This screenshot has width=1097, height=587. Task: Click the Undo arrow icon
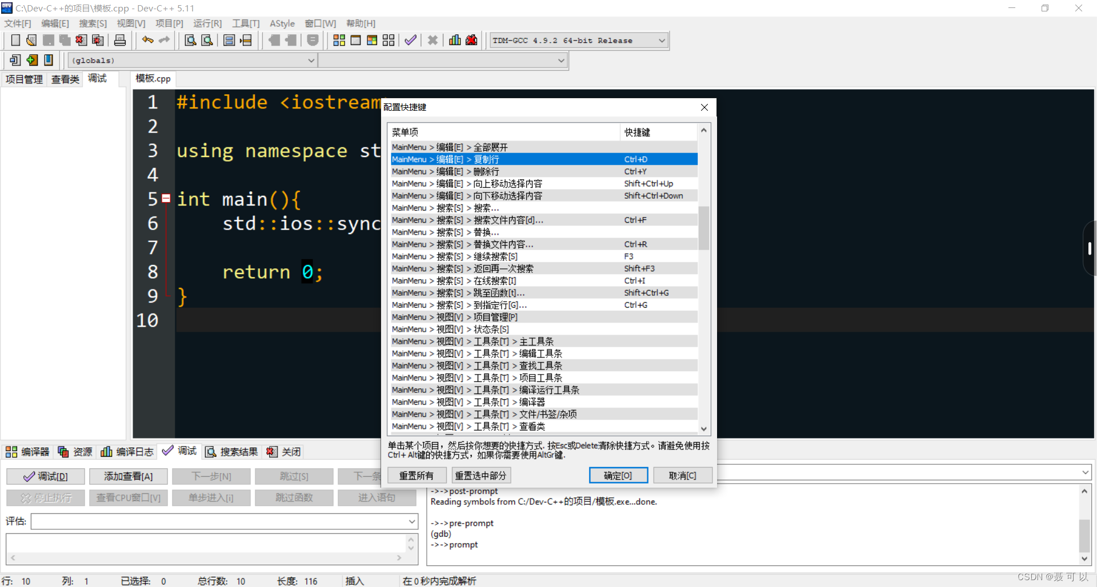click(147, 40)
